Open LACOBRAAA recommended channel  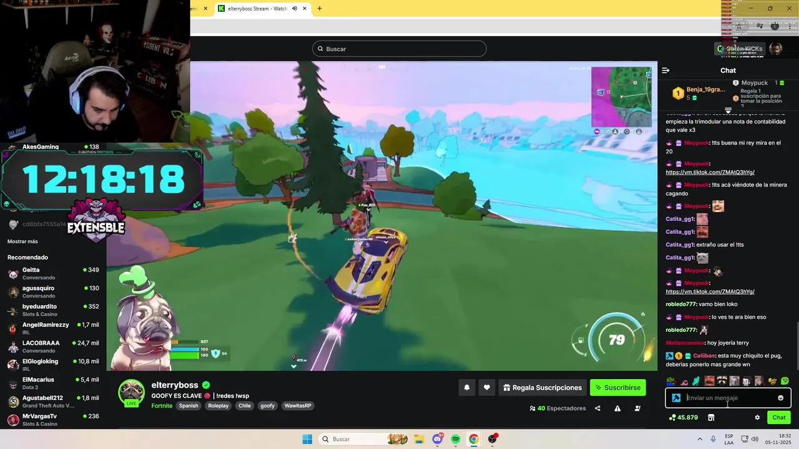(x=53, y=347)
